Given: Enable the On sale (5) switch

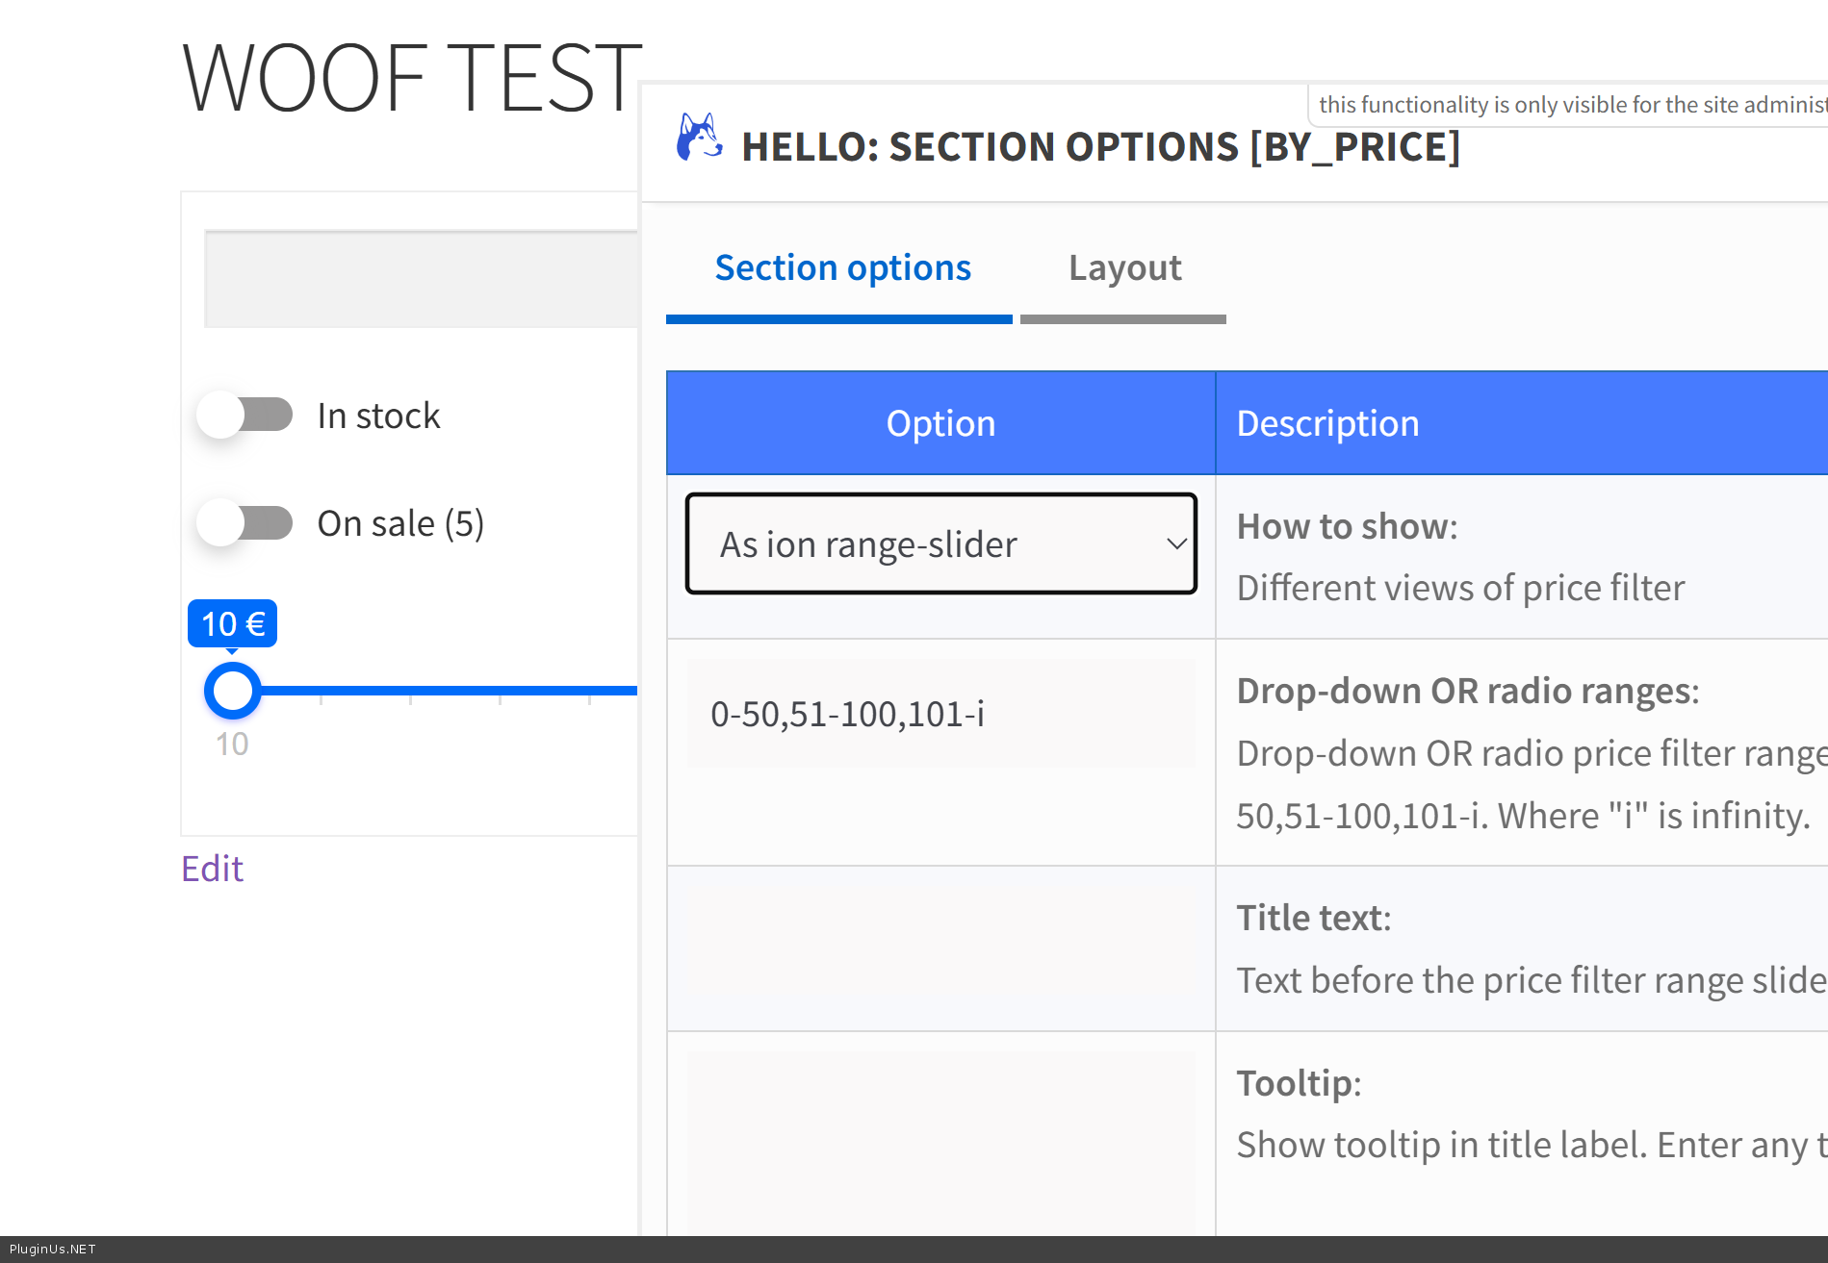Looking at the screenshot, I should tap(245, 523).
